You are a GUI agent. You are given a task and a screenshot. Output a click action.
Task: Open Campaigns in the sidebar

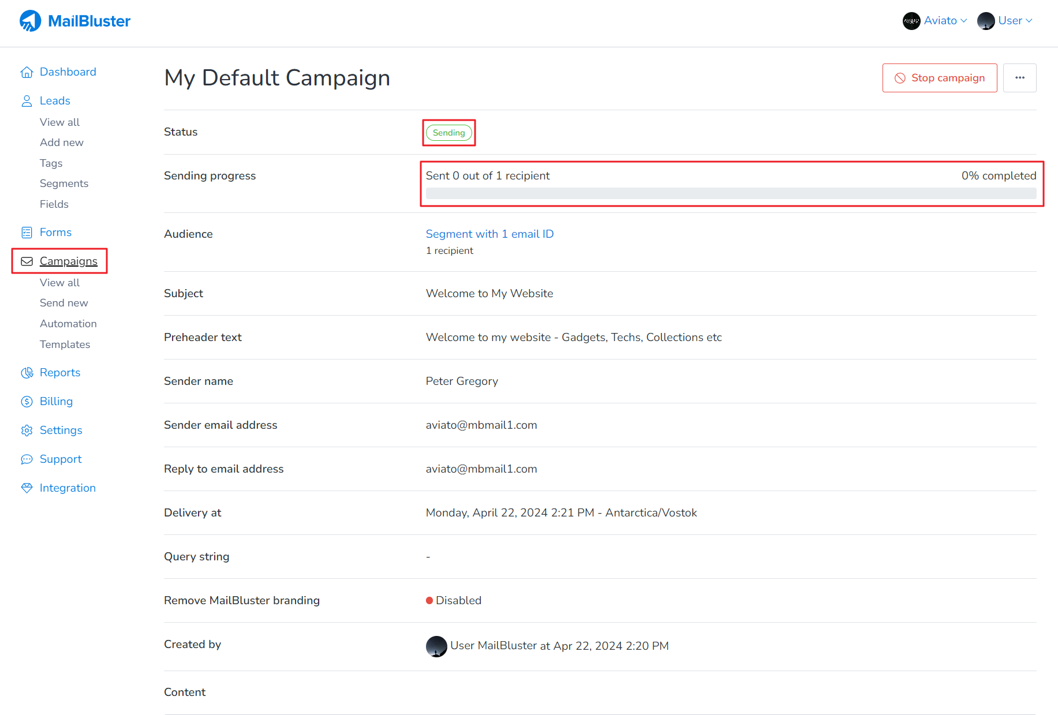pos(68,261)
